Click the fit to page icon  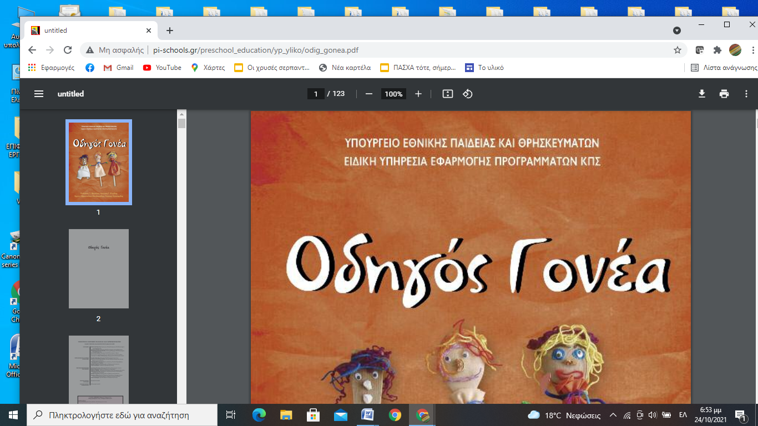coord(447,94)
